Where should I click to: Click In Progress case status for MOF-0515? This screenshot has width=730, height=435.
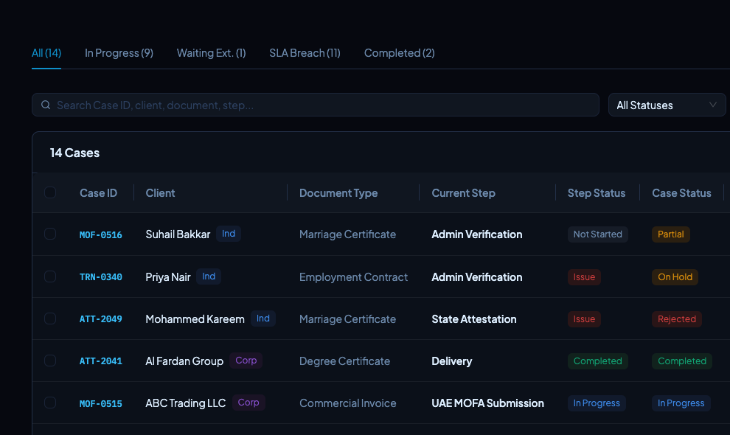681,403
